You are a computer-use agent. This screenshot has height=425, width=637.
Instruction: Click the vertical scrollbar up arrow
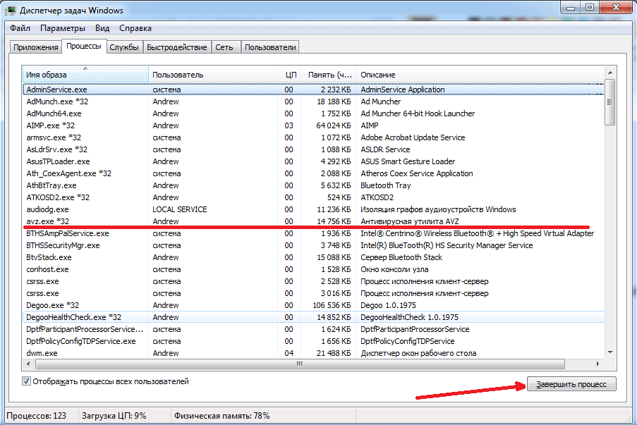click(x=610, y=73)
